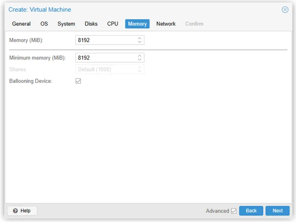
Task: Click the active Memory tab
Action: pyautogui.click(x=138, y=24)
